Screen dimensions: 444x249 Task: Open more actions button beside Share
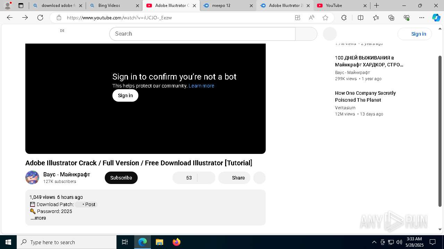pos(259,178)
